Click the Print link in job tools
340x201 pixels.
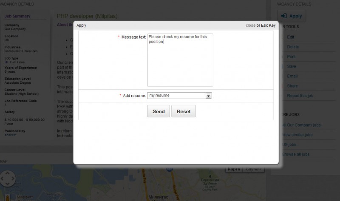click(291, 57)
